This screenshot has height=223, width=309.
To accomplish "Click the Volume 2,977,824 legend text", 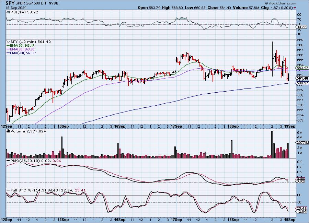I will [x=28, y=131].
